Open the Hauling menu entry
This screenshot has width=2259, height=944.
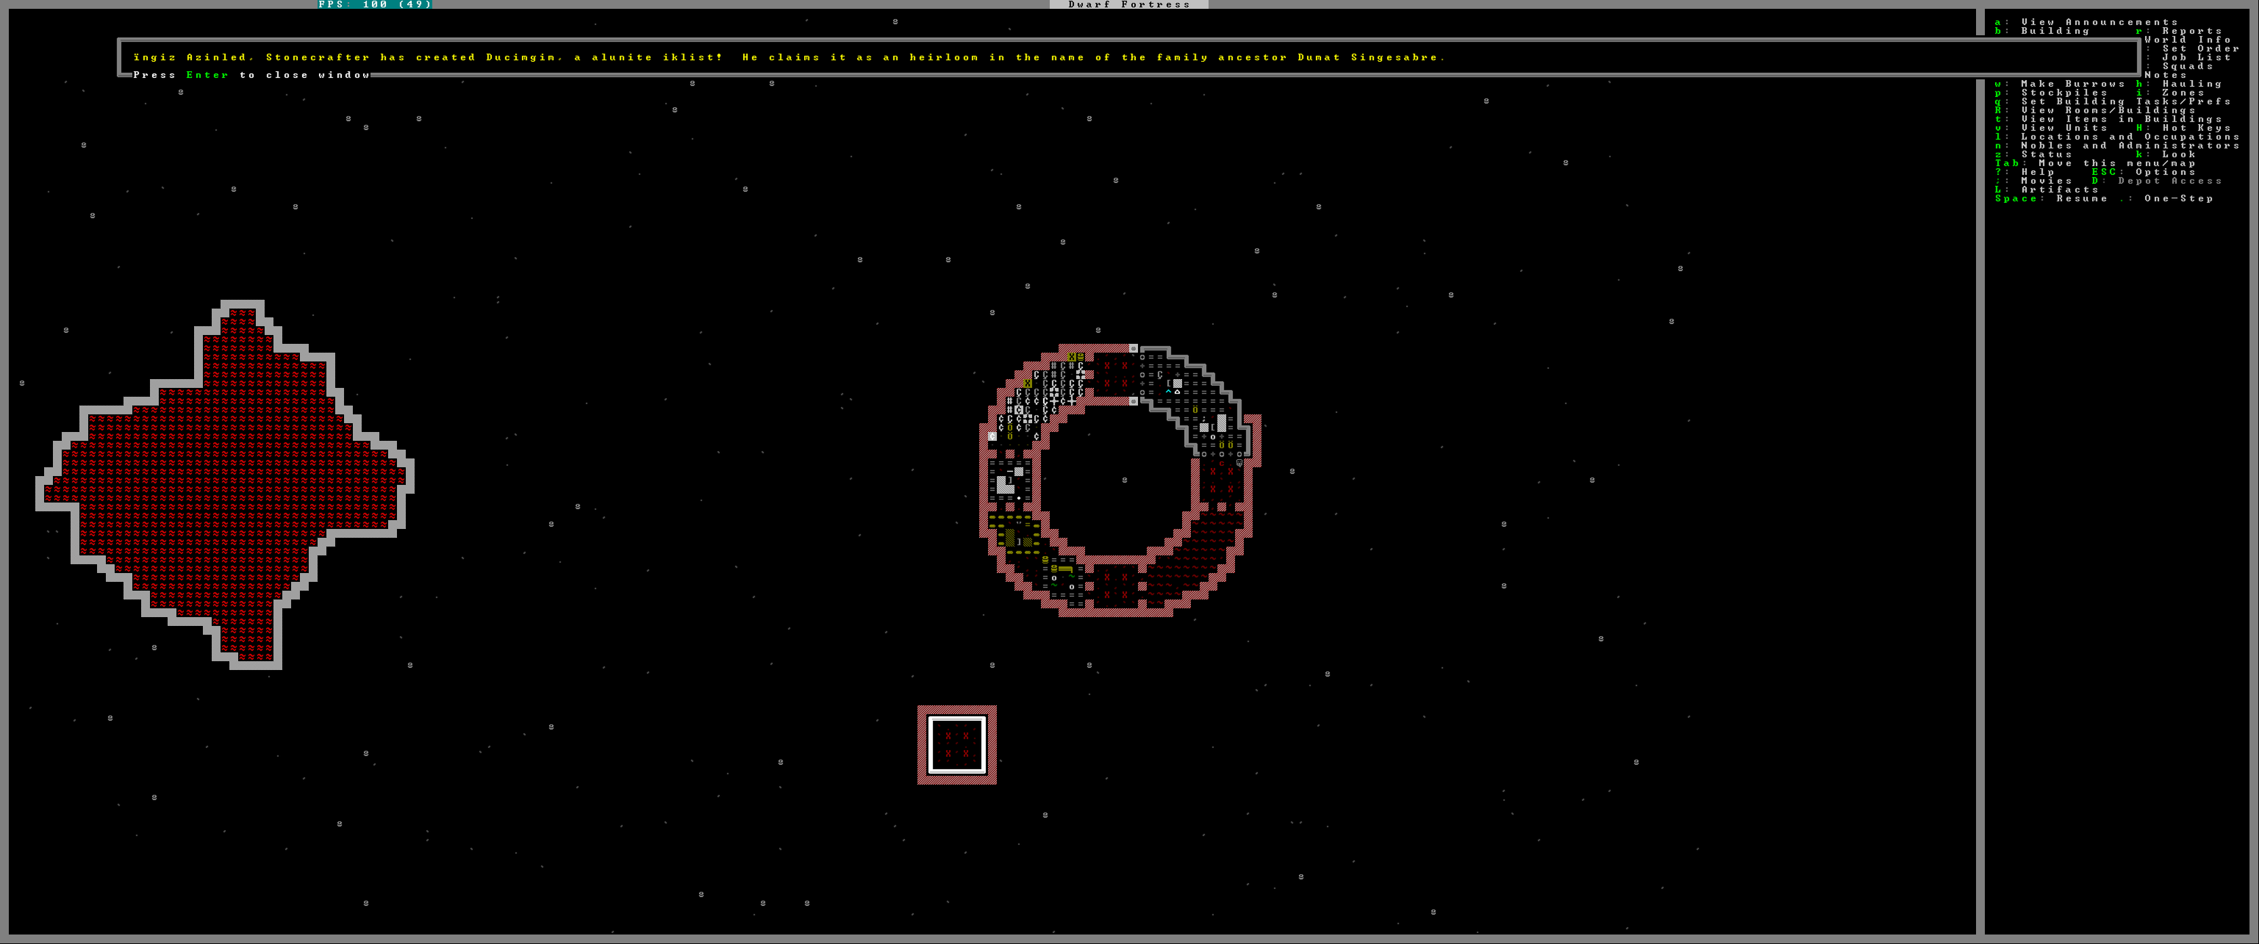[2179, 84]
